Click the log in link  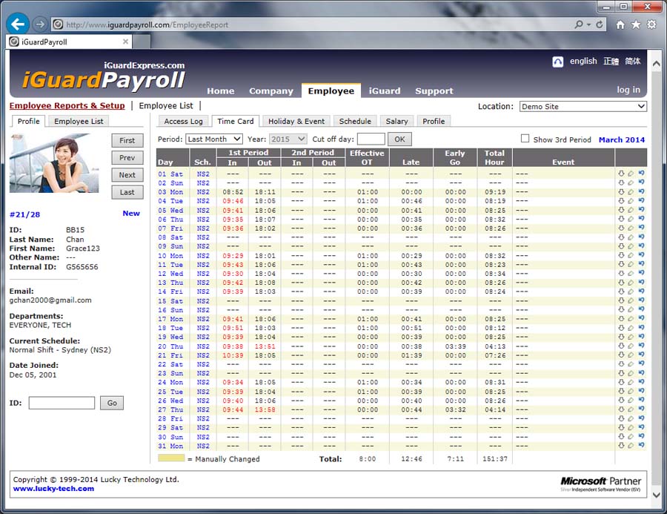628,90
